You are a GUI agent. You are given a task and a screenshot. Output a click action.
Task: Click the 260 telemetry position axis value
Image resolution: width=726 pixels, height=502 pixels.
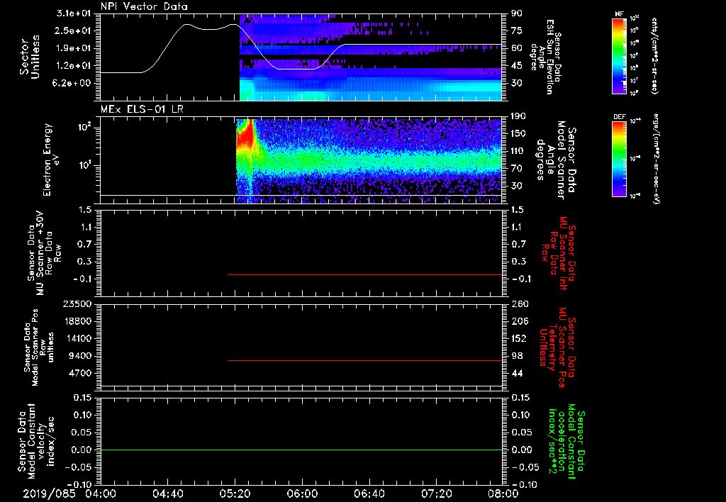[x=520, y=304]
